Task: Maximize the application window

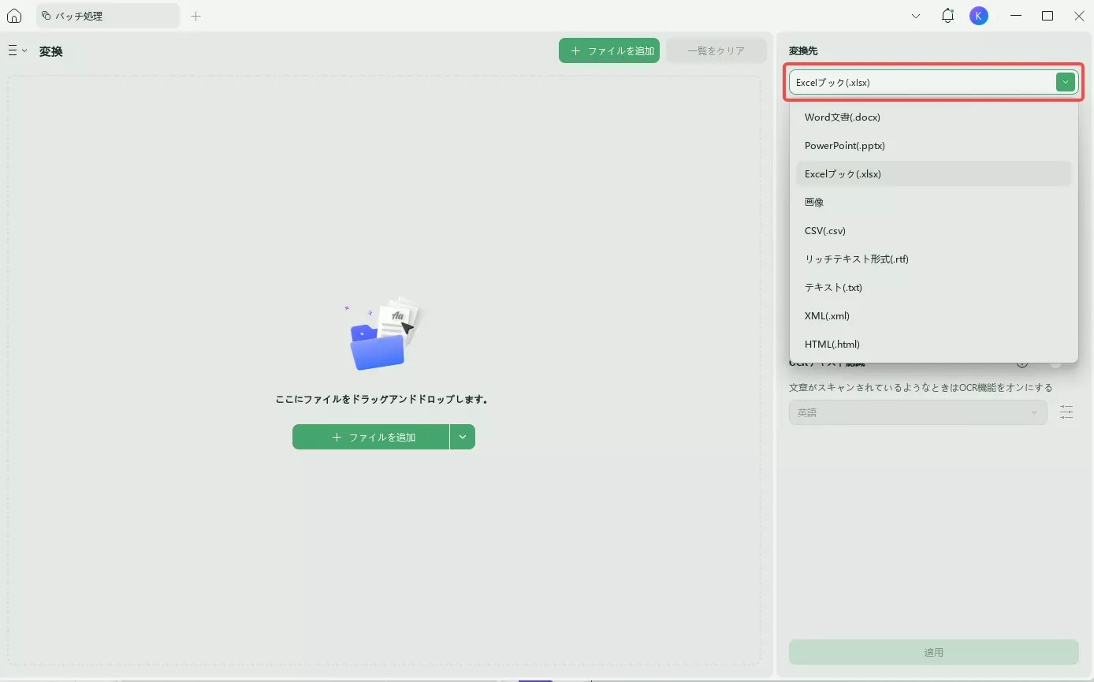Action: click(1047, 16)
